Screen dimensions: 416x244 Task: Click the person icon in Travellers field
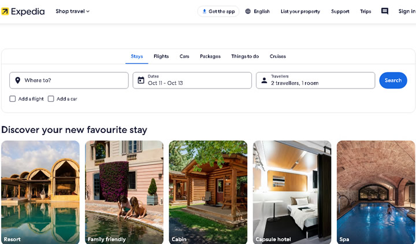click(264, 80)
